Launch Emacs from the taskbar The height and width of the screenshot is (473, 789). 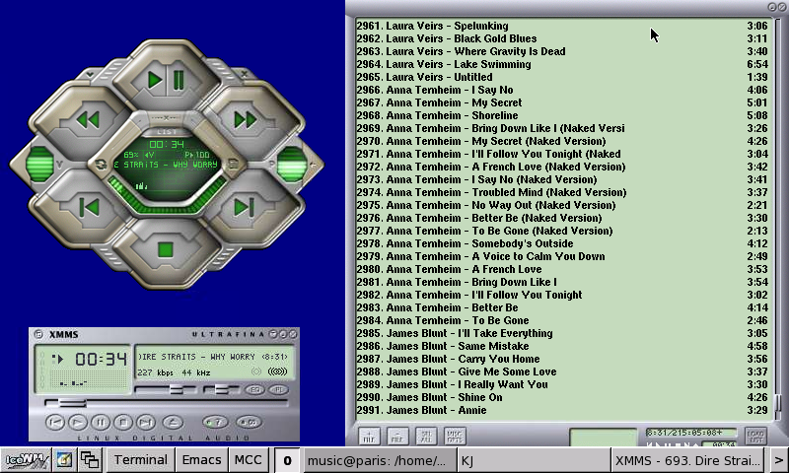pyautogui.click(x=202, y=460)
